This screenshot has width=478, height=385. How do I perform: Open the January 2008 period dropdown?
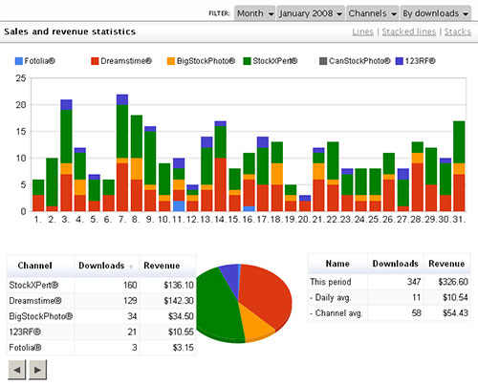311,13
